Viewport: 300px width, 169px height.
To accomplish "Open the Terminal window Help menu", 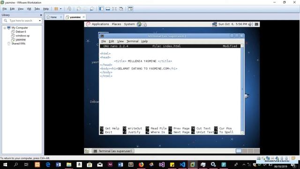I will (x=144, y=41).
